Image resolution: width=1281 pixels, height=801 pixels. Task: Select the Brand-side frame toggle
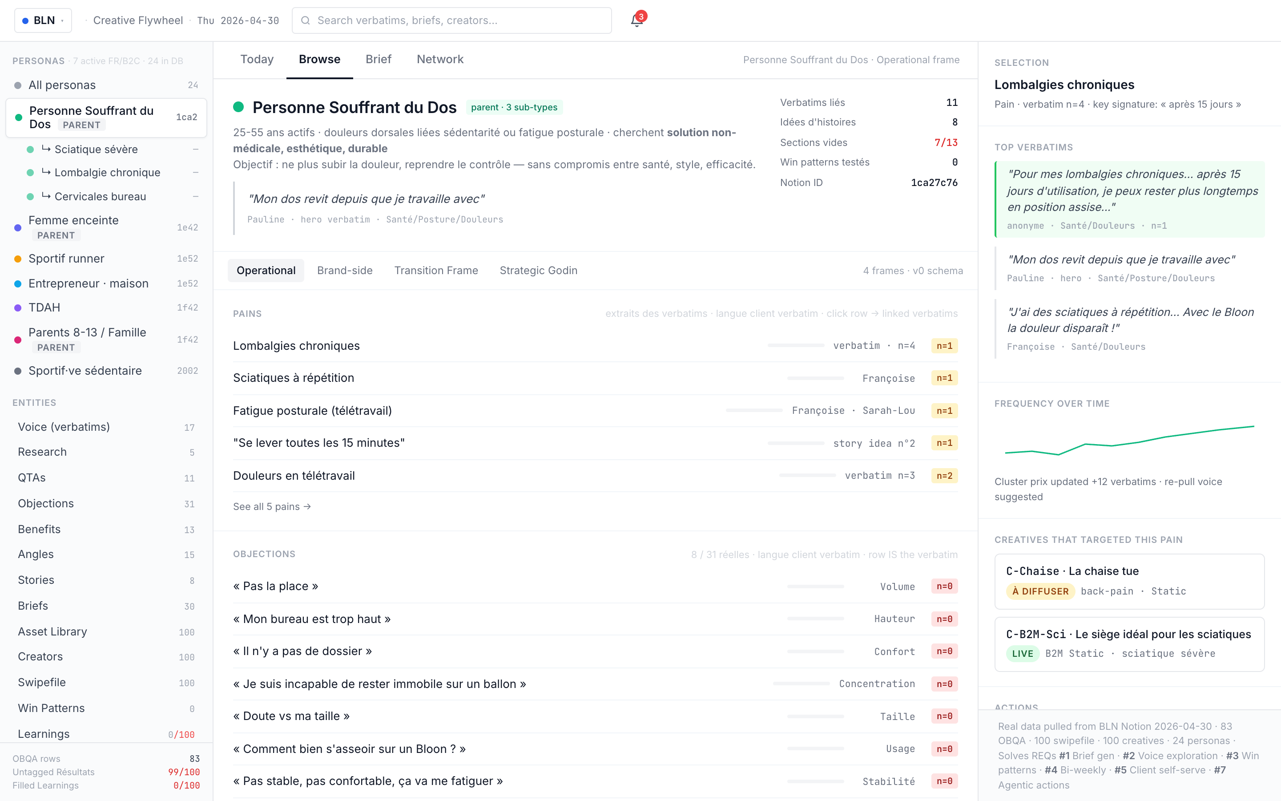coord(345,270)
